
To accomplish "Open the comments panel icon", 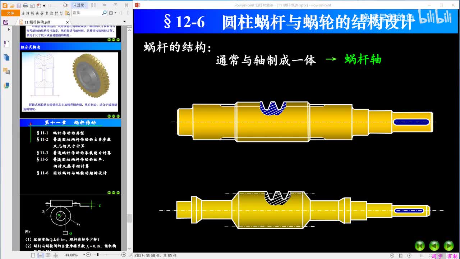I will (6, 71).
